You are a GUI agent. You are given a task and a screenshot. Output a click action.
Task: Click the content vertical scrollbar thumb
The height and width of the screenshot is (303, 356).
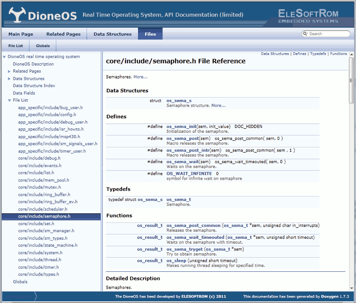click(351, 80)
